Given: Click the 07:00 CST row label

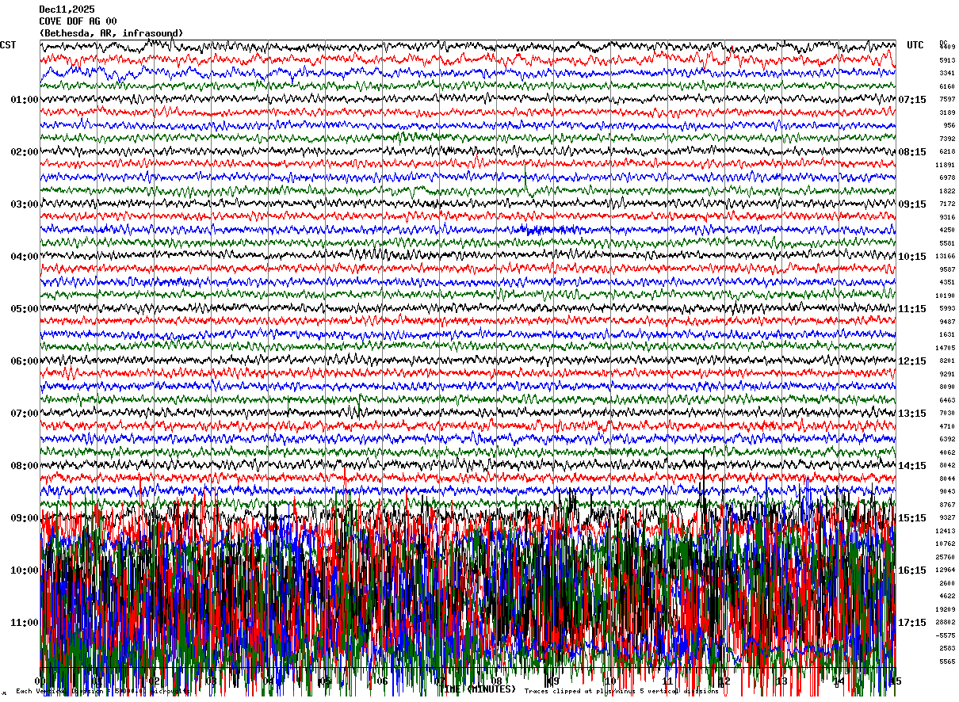Looking at the screenshot, I should [x=24, y=414].
